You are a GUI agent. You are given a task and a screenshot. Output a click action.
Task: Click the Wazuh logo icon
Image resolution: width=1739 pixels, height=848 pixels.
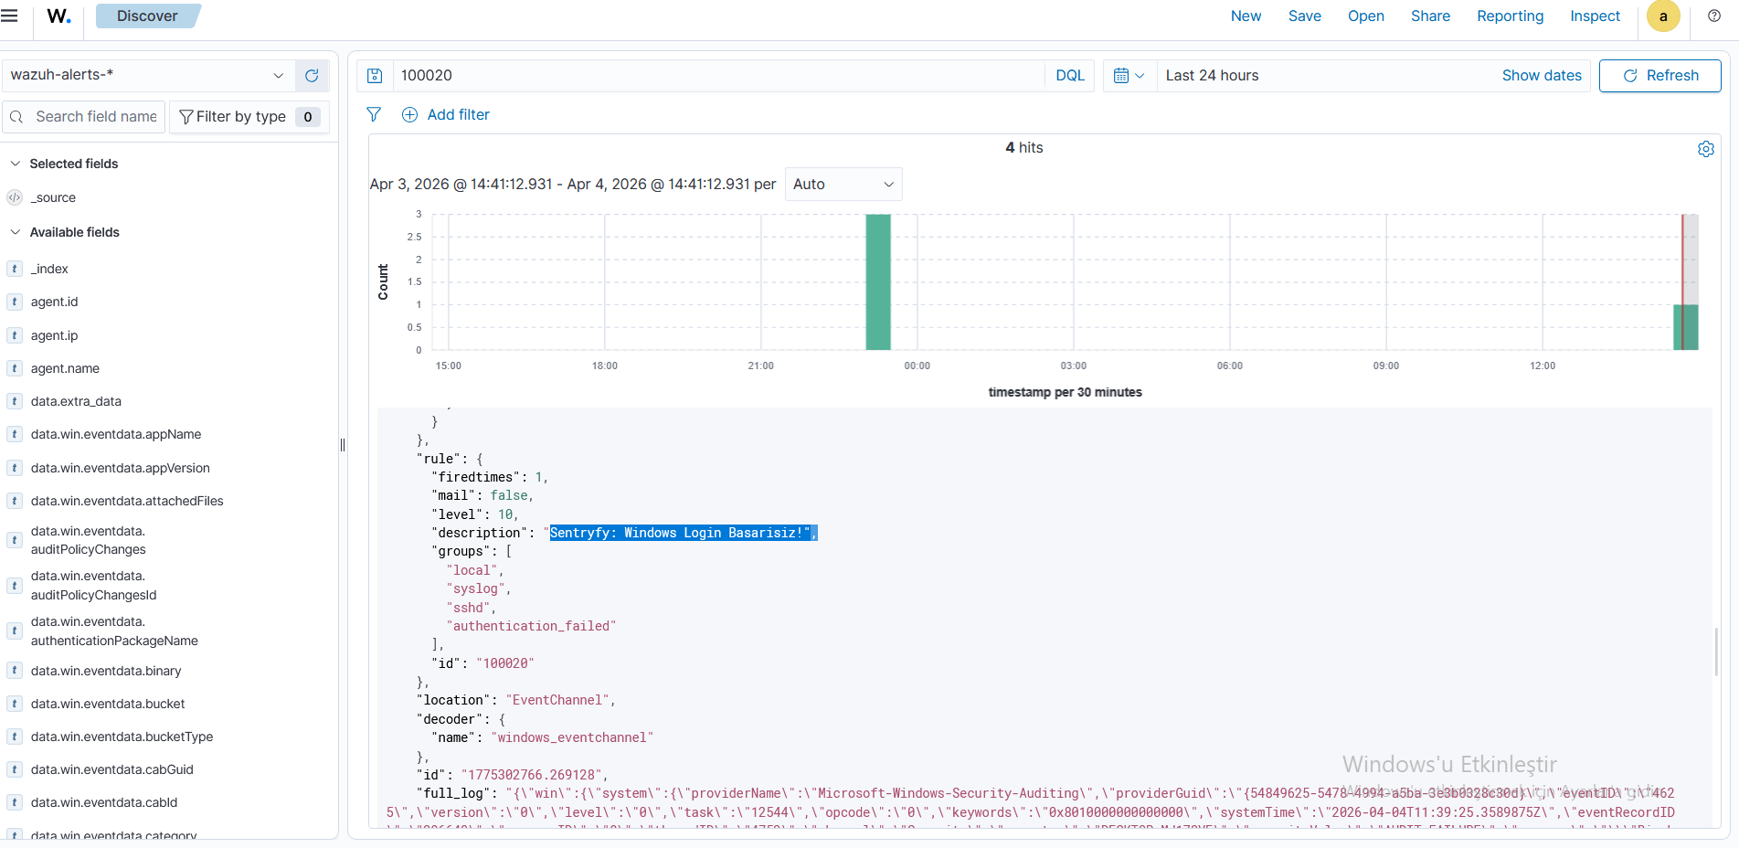click(58, 16)
